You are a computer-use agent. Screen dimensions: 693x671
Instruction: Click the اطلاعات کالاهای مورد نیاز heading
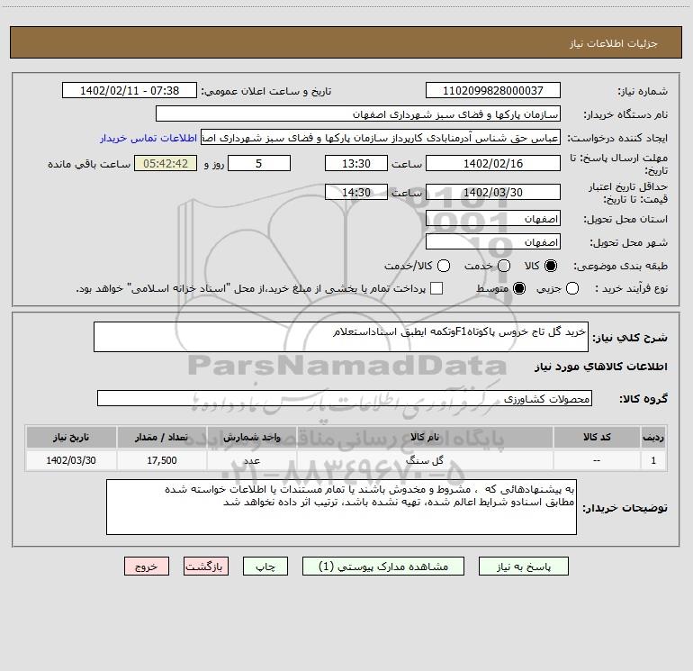(600, 367)
